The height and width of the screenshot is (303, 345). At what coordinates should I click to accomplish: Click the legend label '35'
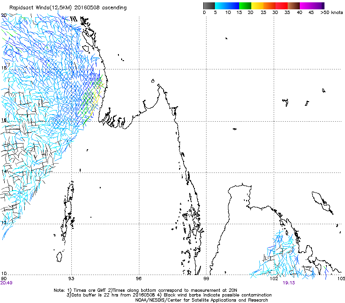tap(287, 13)
